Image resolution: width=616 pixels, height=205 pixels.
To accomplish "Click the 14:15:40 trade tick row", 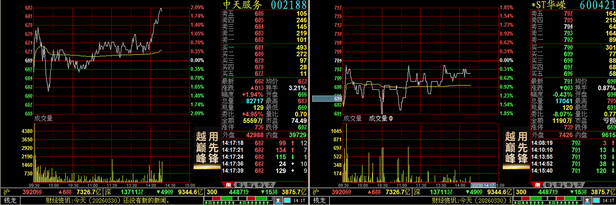I will click(x=573, y=170).
